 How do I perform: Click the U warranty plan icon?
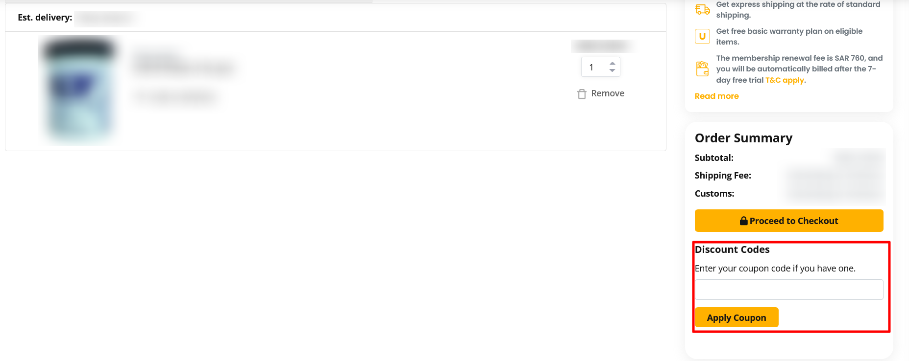(702, 36)
